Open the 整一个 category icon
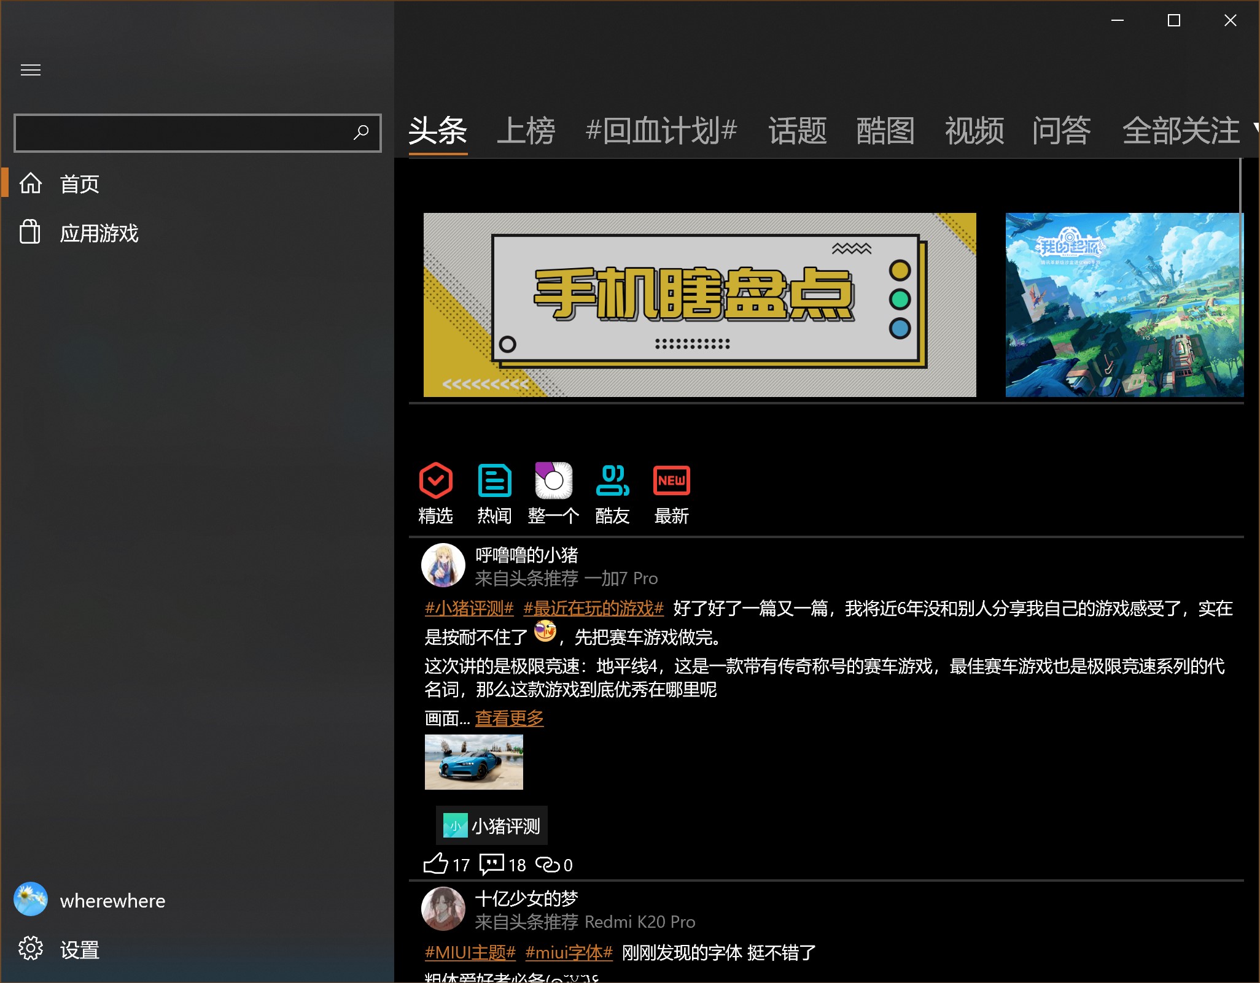1260x983 pixels. (x=553, y=480)
